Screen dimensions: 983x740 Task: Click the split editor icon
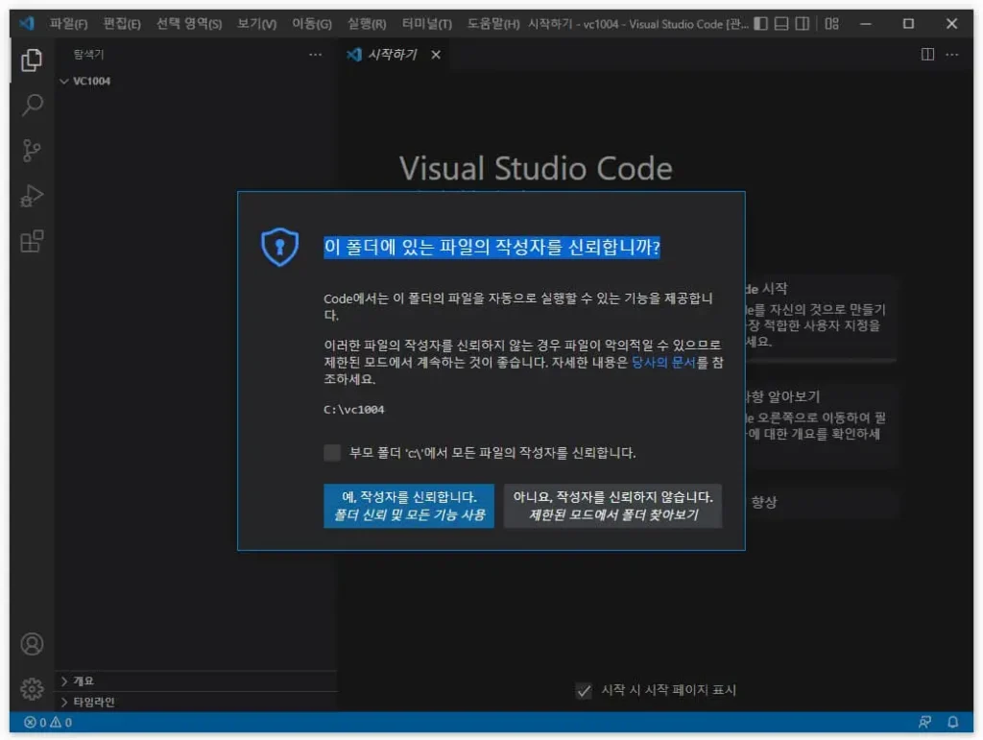tap(927, 55)
